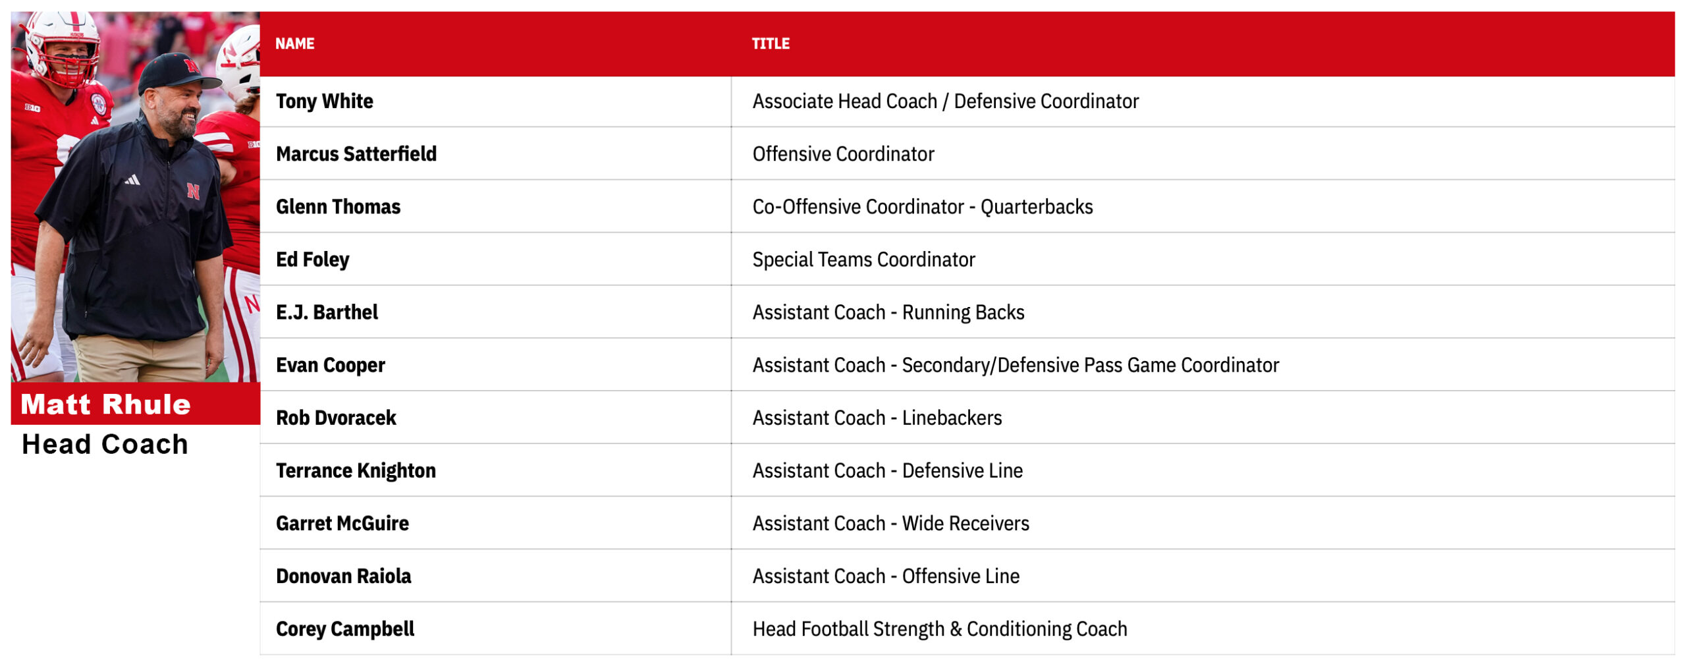Open Terrance Knighton's profile
The height and width of the screenshot is (670, 1686).
[x=356, y=470]
